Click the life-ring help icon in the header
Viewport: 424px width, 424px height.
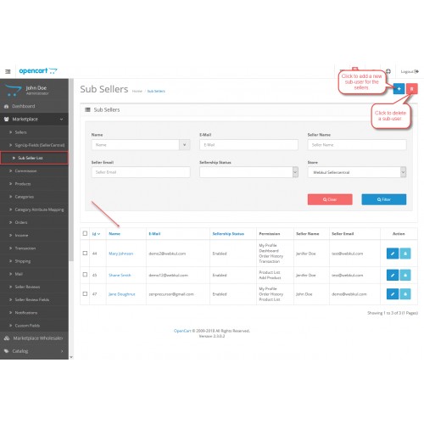point(388,71)
